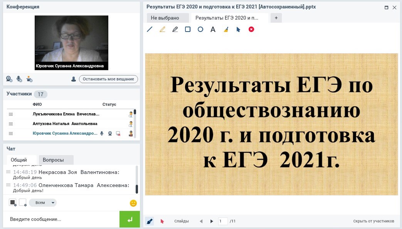Open menu handle for Лукъянчикова Елена row

pyautogui.click(x=11, y=114)
